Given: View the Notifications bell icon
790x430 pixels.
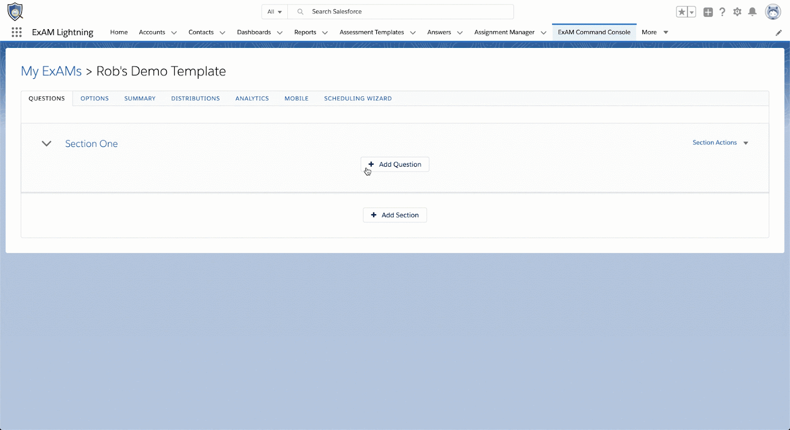Looking at the screenshot, I should coord(752,12).
